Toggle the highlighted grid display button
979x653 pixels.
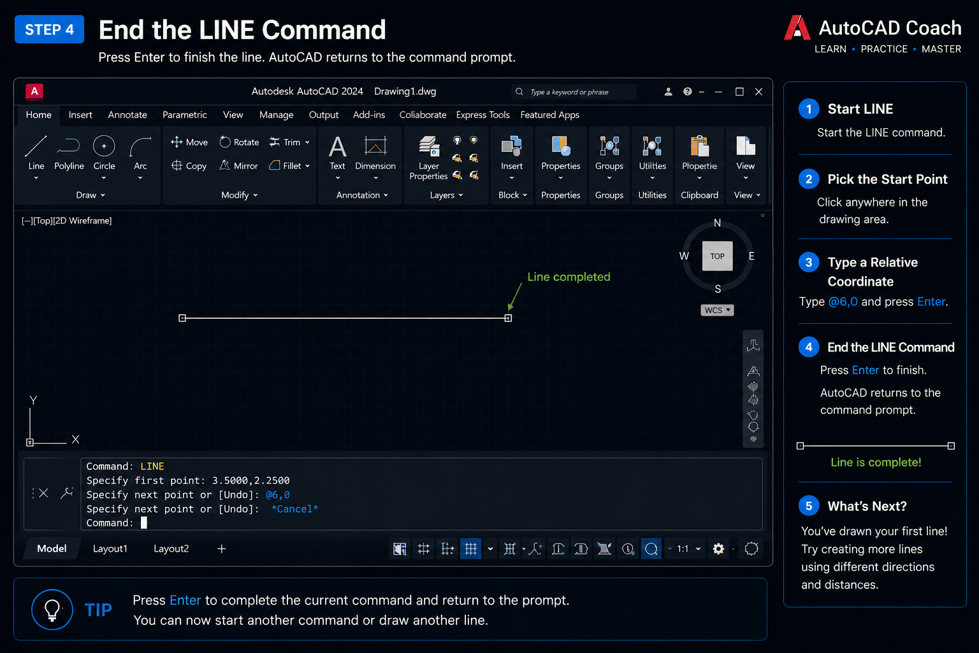pyautogui.click(x=471, y=549)
